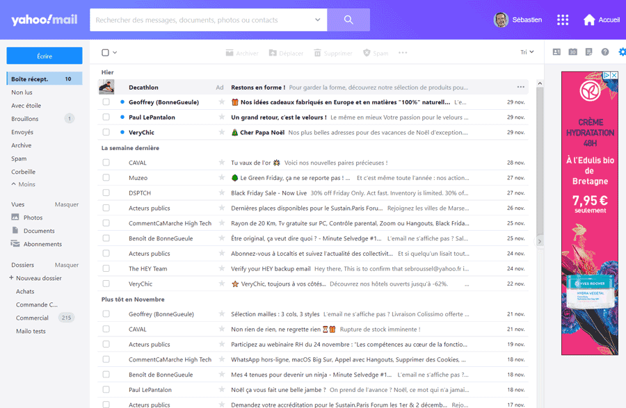Open the notepad icon

click(589, 52)
